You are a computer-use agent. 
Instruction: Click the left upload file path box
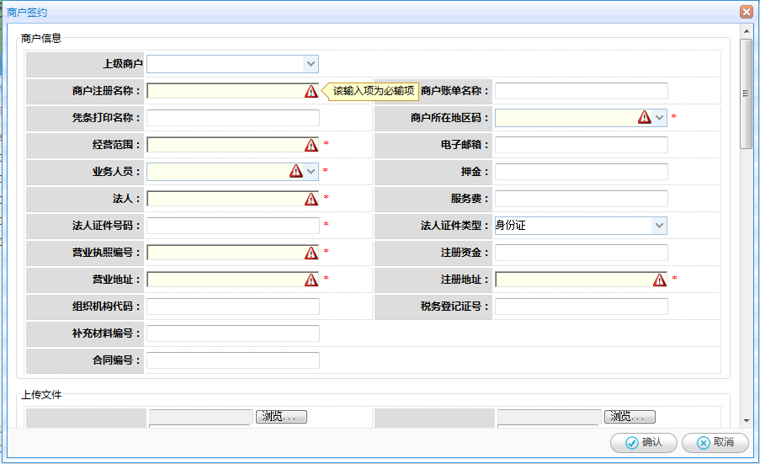pyautogui.click(x=201, y=417)
